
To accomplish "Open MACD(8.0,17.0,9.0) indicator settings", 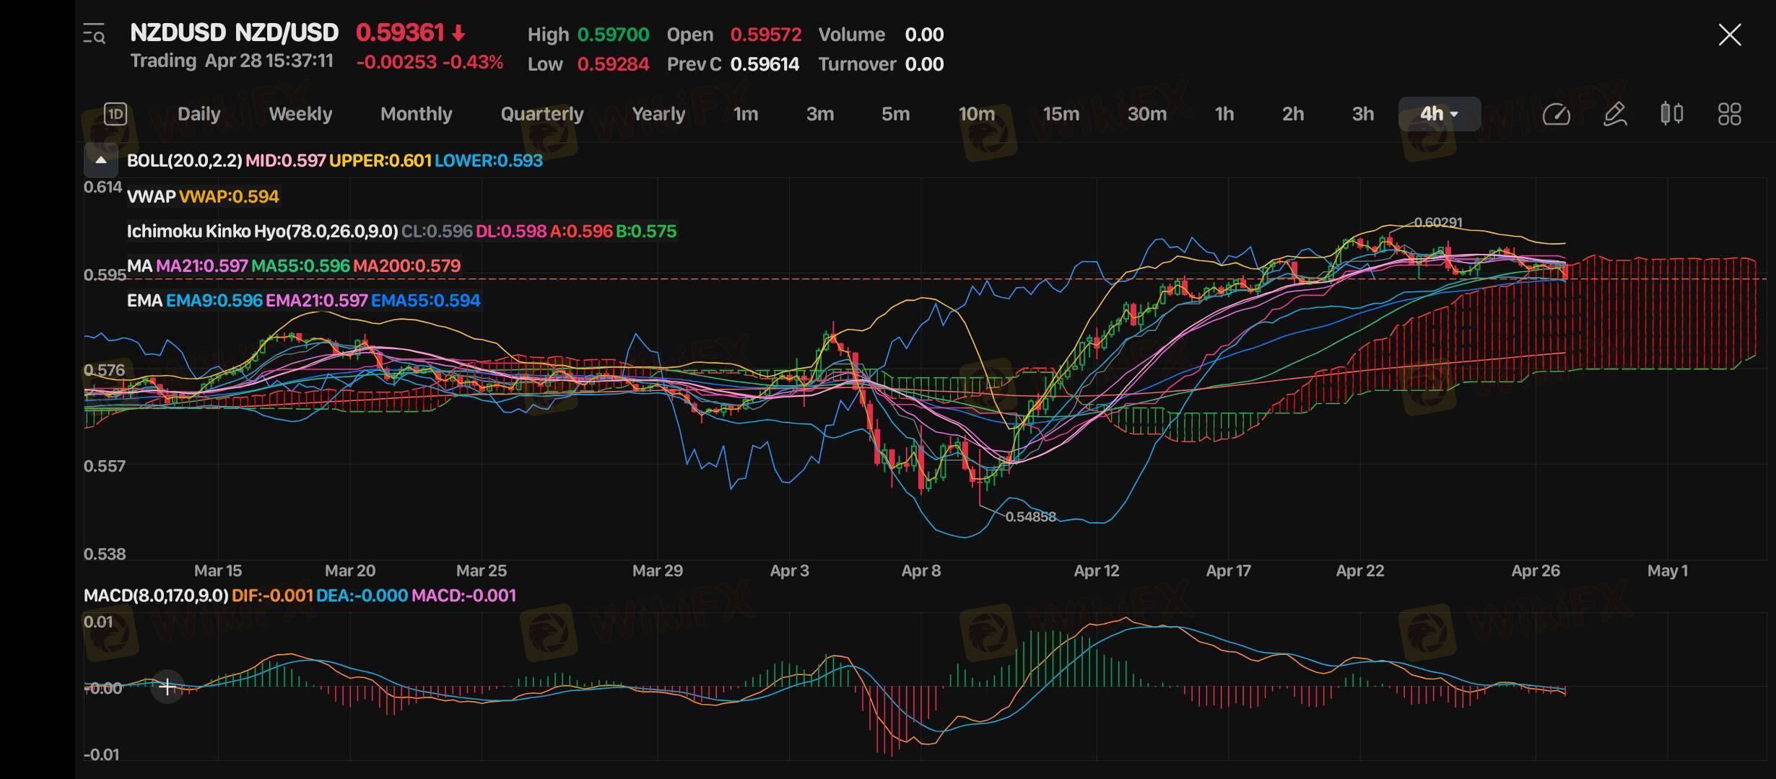I will 156,596.
